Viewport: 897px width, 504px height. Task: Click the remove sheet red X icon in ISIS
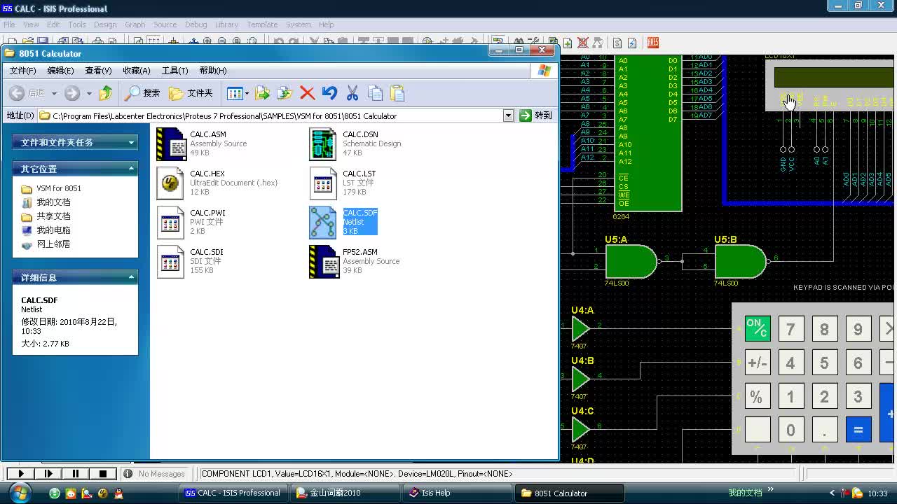(582, 43)
